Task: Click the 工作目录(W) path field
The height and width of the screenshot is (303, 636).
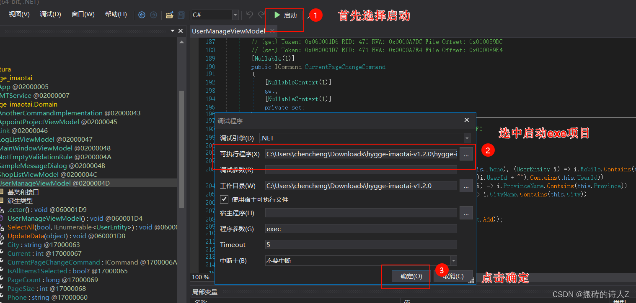Action: point(361,186)
